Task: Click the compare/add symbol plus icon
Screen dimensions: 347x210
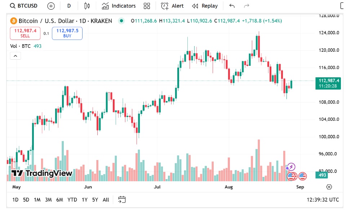Action: (x=50, y=6)
